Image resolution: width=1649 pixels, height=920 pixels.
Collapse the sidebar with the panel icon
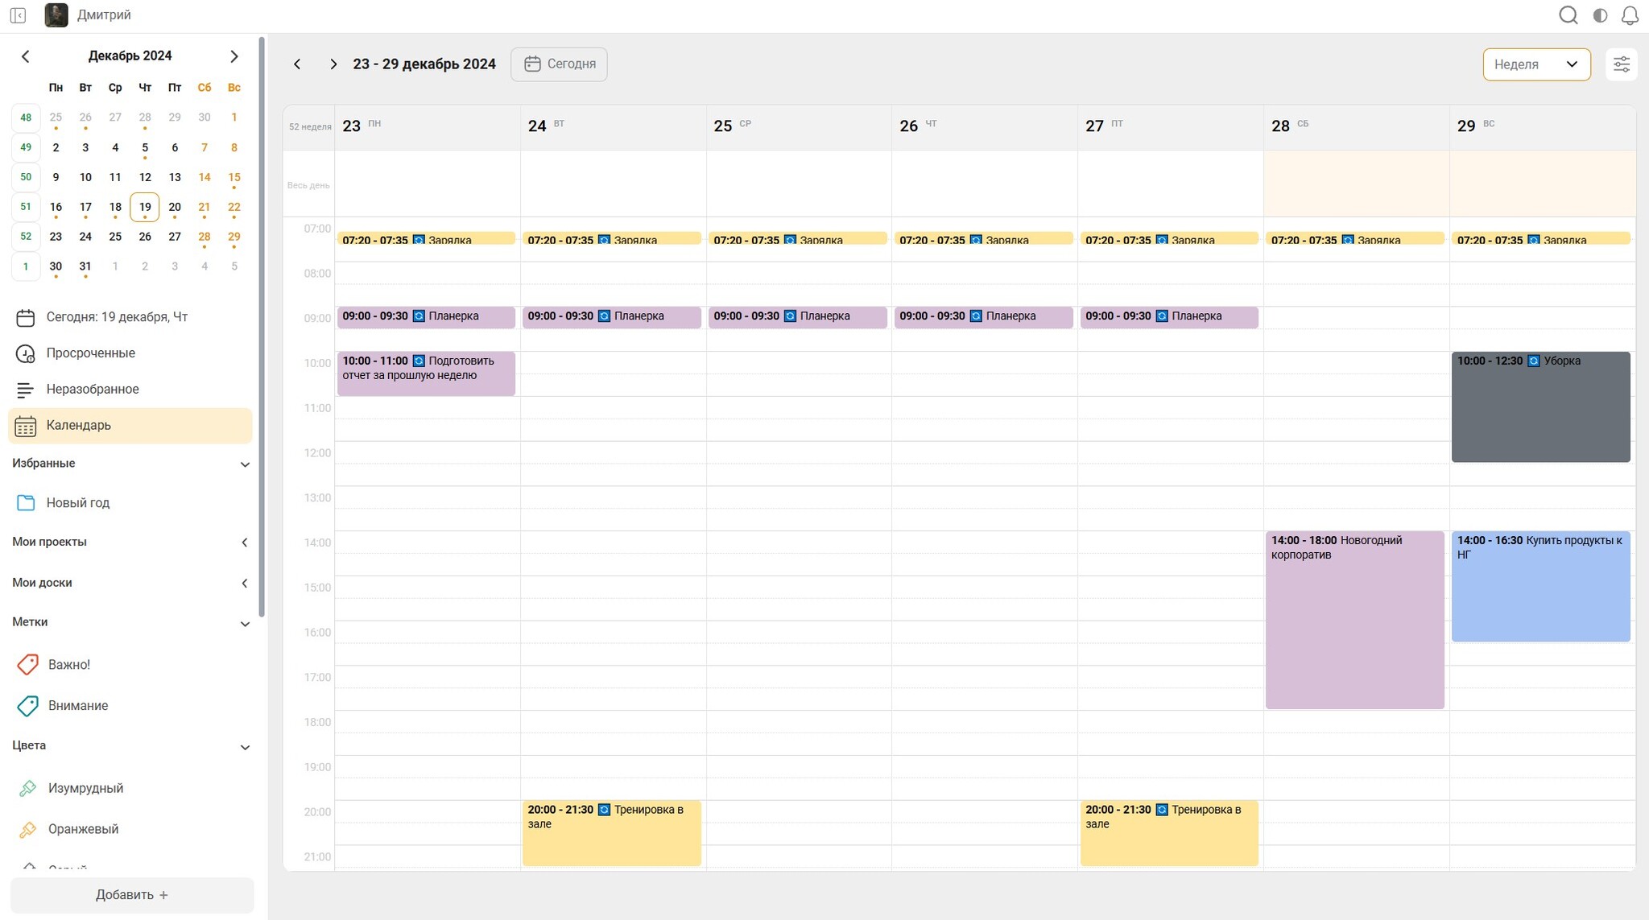tap(18, 15)
